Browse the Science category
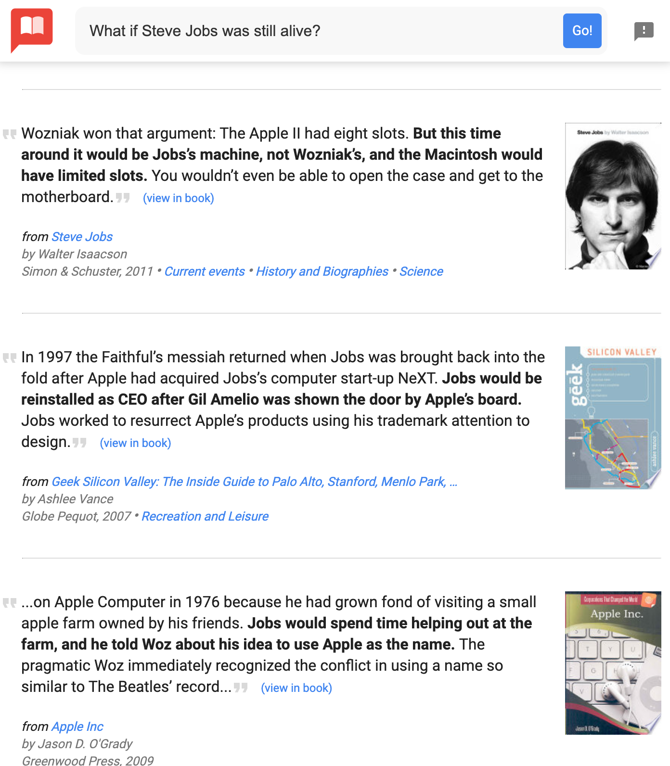 point(421,271)
